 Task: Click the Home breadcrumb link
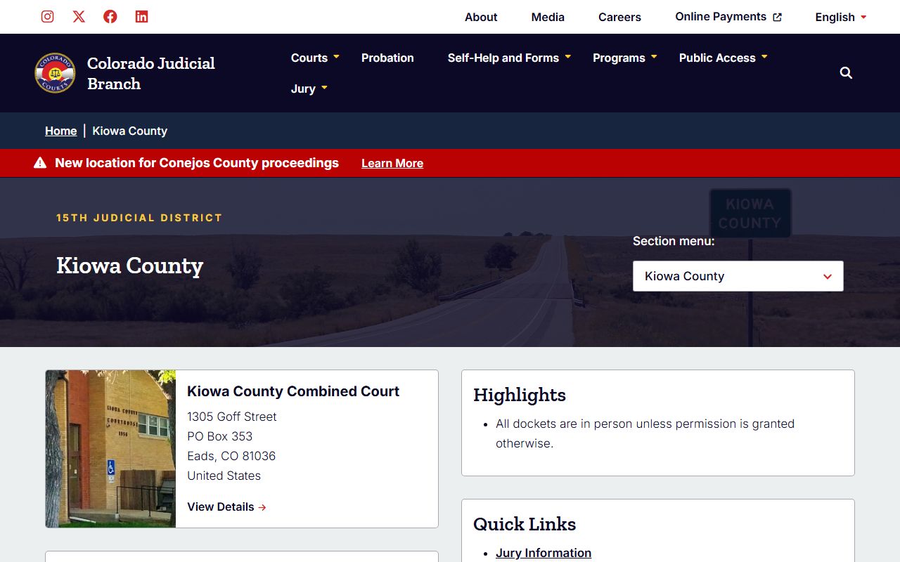point(60,131)
